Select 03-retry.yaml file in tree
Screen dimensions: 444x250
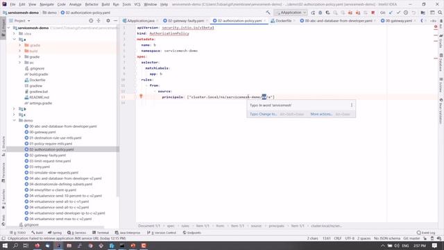coord(40,167)
